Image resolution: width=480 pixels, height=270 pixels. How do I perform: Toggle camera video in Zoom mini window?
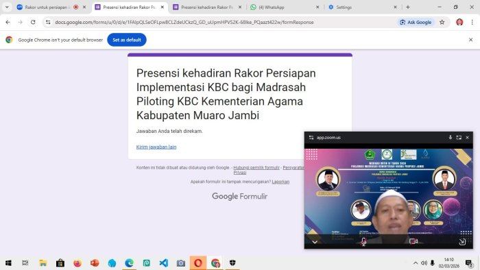pyautogui.click(x=413, y=242)
